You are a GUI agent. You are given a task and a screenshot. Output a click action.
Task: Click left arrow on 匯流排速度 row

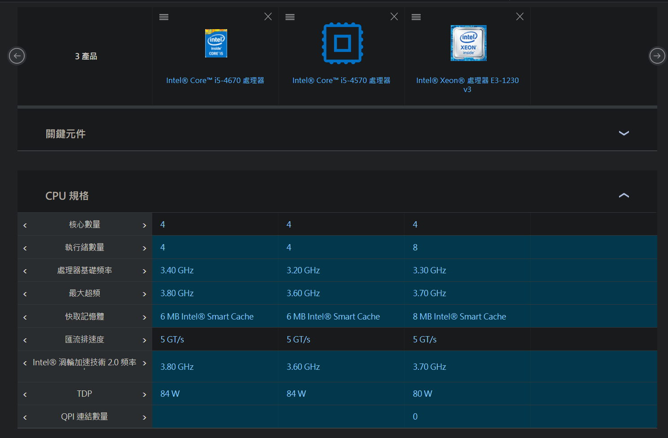[25, 340]
